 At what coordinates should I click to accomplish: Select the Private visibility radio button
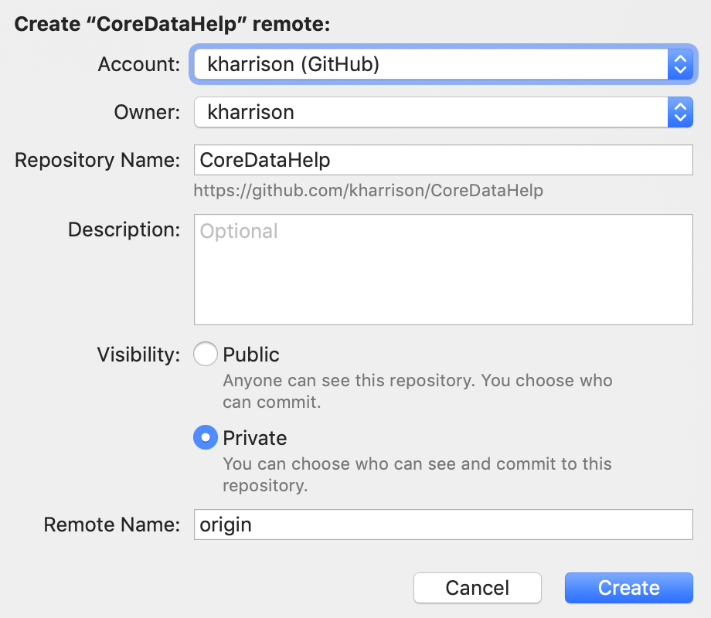click(206, 438)
